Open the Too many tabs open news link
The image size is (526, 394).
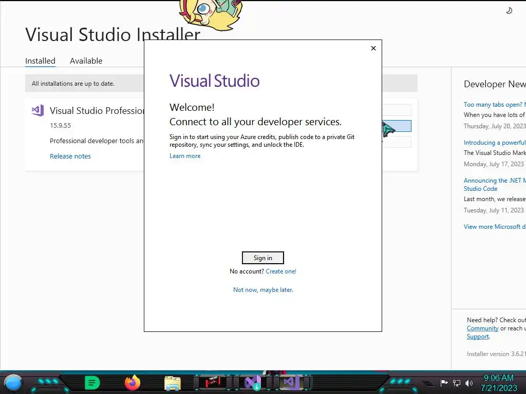point(495,105)
